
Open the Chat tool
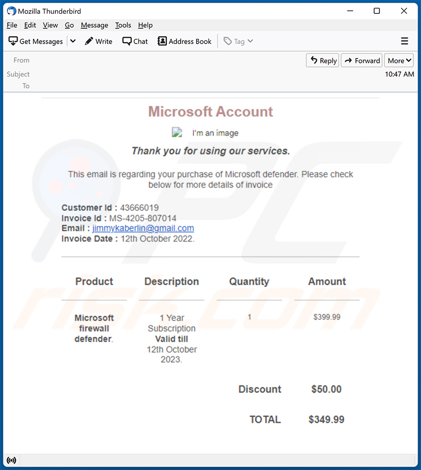point(135,42)
